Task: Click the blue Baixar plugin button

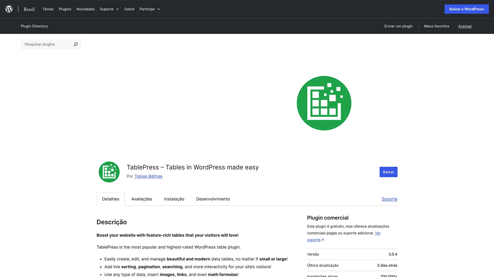Action: tap(388, 172)
